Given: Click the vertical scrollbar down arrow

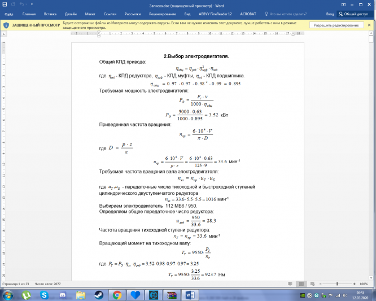Looking at the screenshot, I should coord(371,278).
